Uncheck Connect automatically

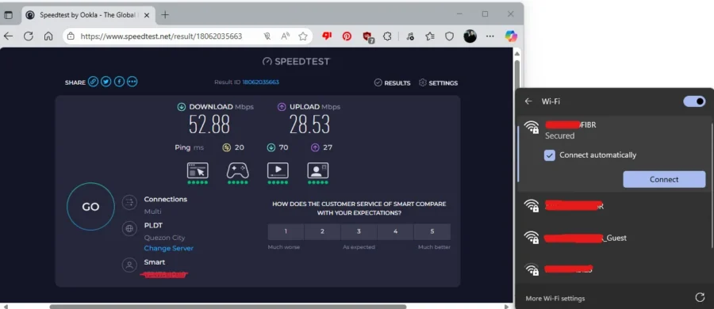coord(550,155)
